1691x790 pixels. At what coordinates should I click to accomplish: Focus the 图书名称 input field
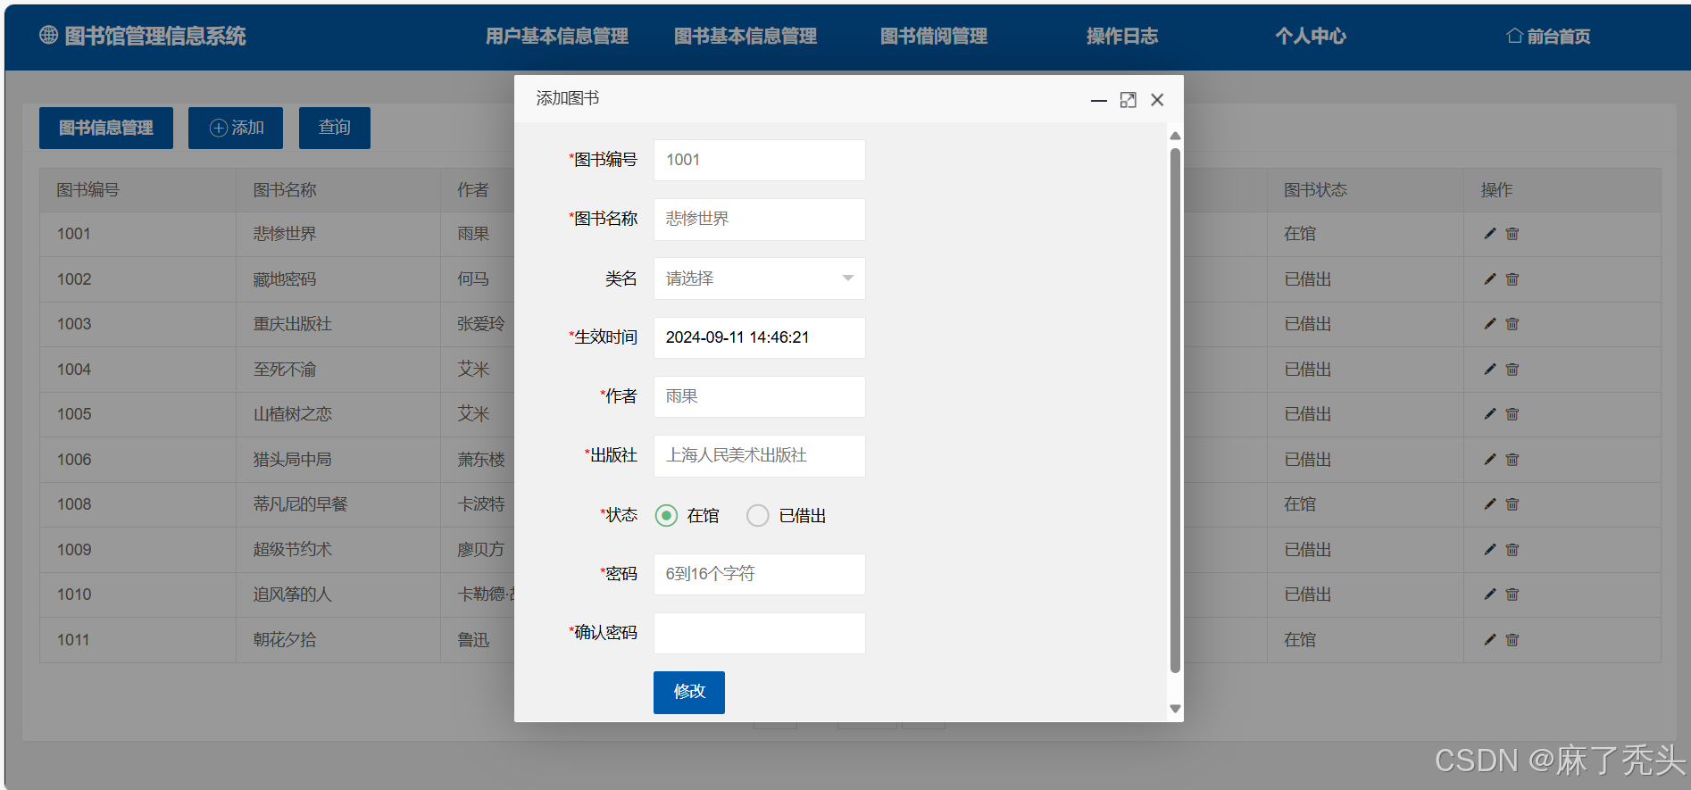[x=759, y=219]
